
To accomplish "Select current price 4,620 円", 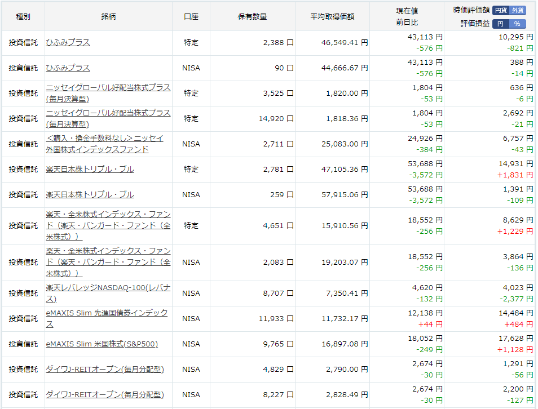I will point(427,288).
